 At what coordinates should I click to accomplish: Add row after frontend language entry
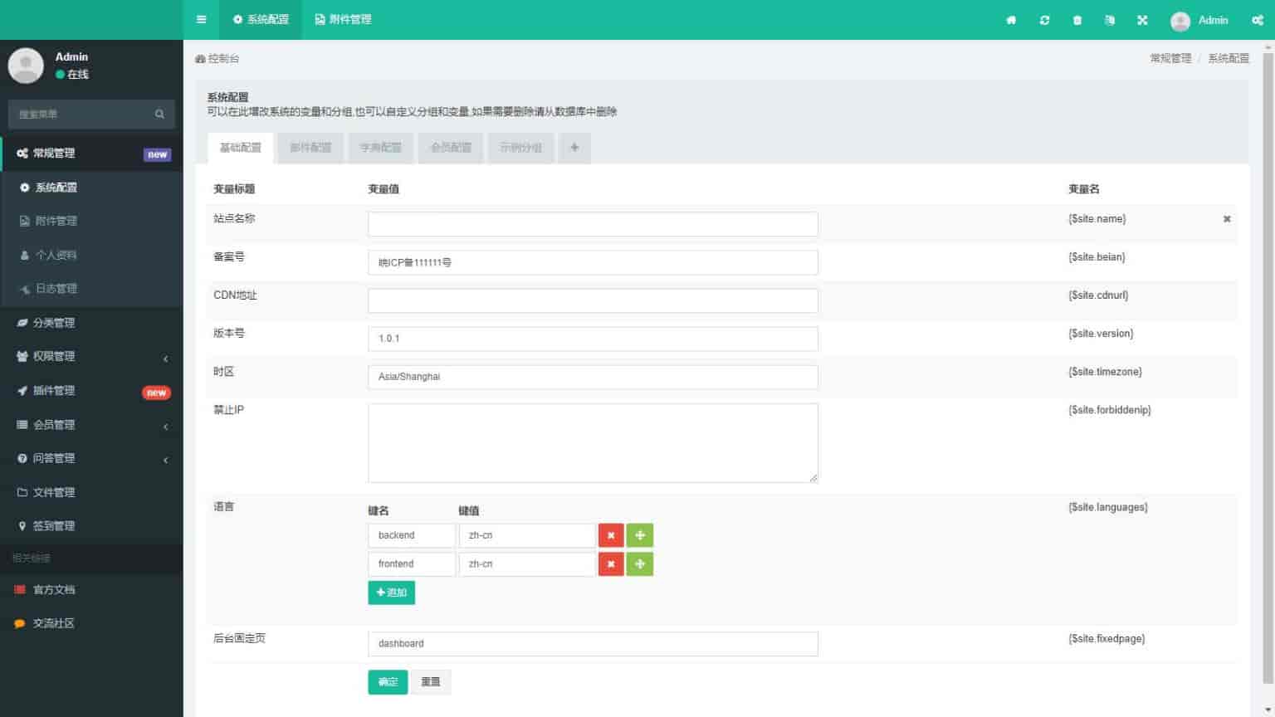639,564
